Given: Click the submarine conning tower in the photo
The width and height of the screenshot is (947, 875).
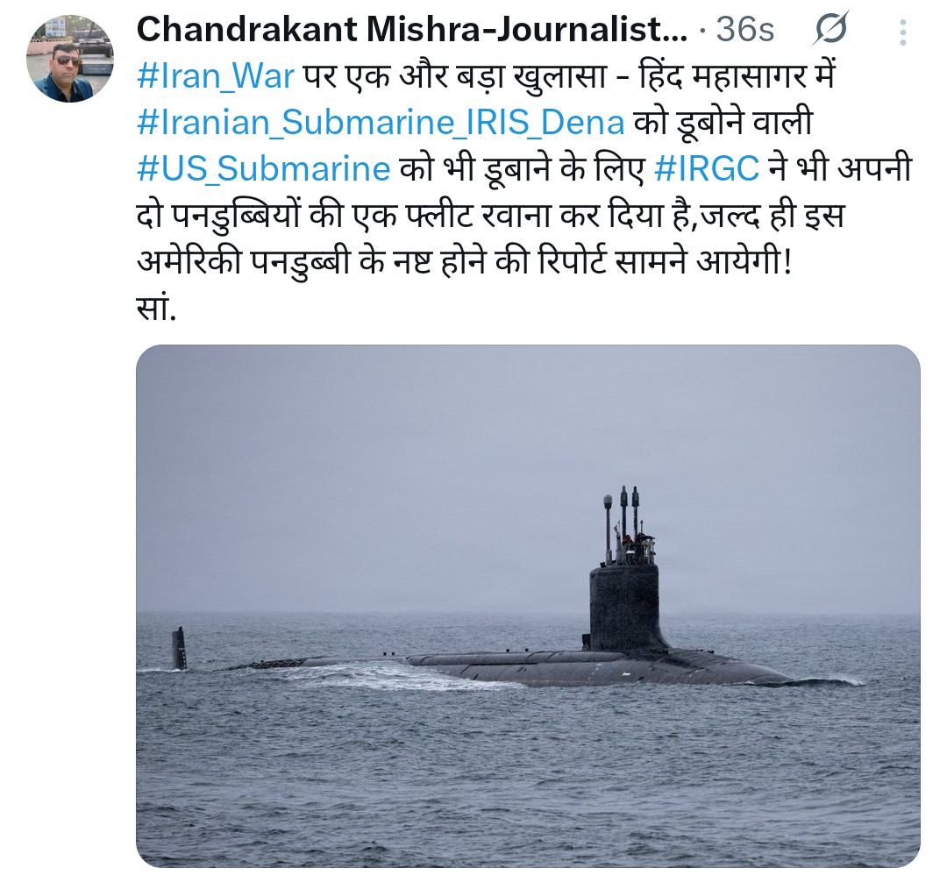Looking at the screenshot, I should (x=624, y=606).
